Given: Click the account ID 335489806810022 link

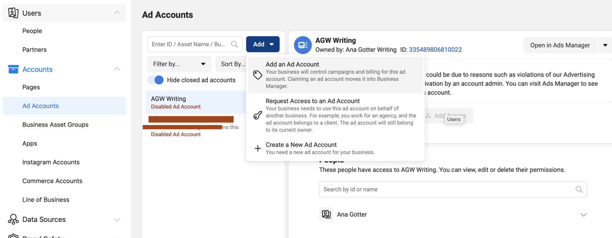Looking at the screenshot, I should (x=435, y=50).
